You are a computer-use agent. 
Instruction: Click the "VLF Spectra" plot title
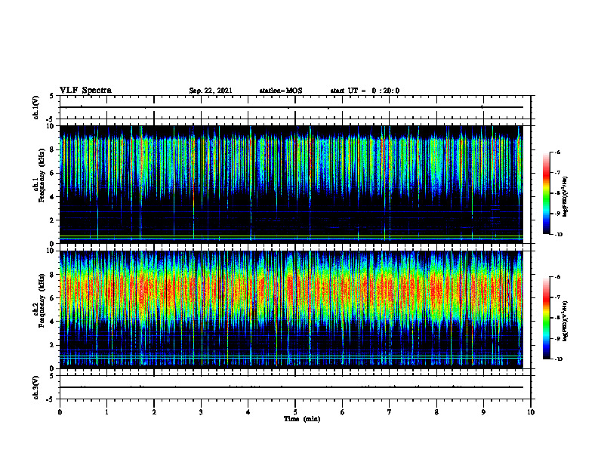click(x=85, y=91)
